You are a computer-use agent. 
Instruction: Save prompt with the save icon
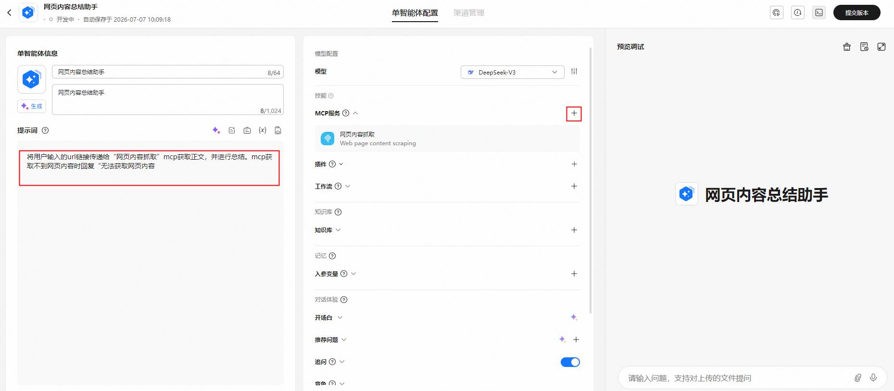point(278,130)
